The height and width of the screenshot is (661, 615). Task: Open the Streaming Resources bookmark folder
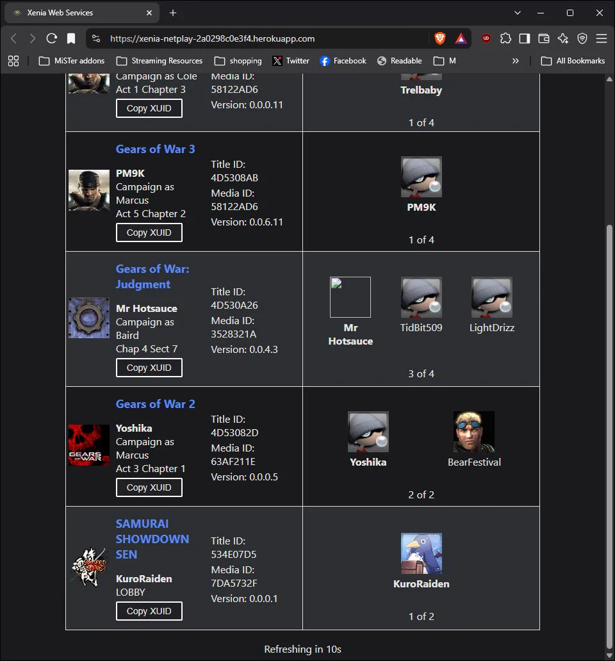(160, 61)
